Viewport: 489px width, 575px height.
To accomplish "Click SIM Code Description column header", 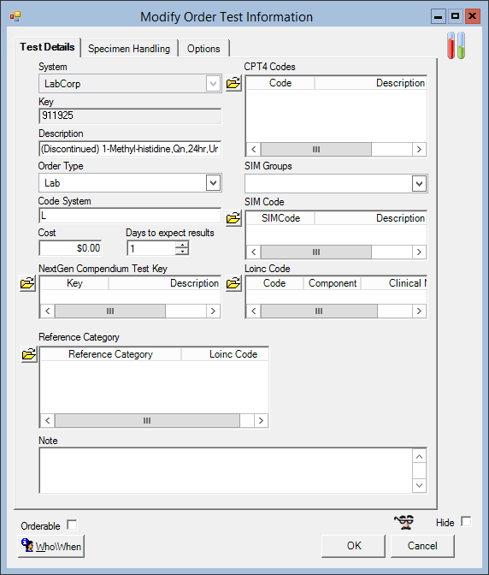I will [371, 218].
